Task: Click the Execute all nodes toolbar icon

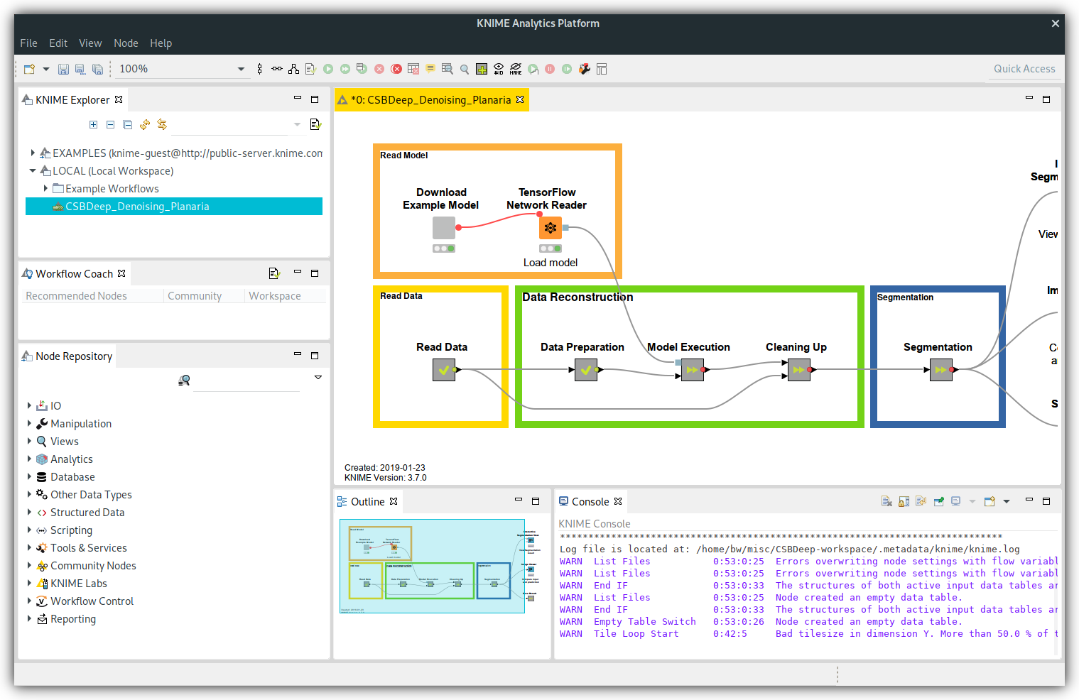Action: 345,69
